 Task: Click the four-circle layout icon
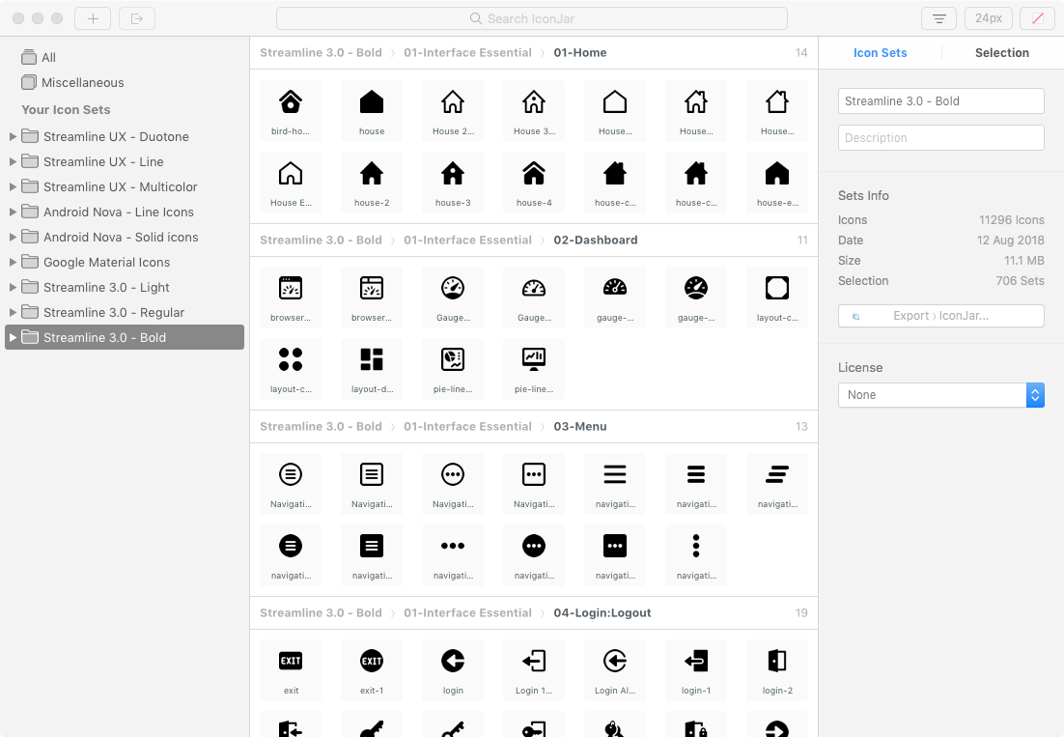click(x=291, y=369)
